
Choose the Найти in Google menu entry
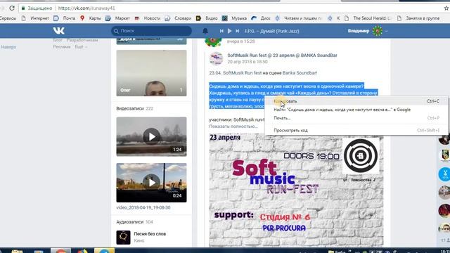(356, 110)
